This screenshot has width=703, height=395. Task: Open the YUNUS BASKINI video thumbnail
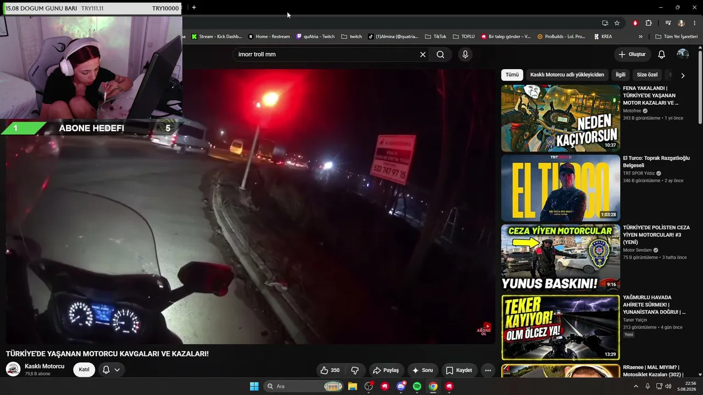[x=560, y=257]
